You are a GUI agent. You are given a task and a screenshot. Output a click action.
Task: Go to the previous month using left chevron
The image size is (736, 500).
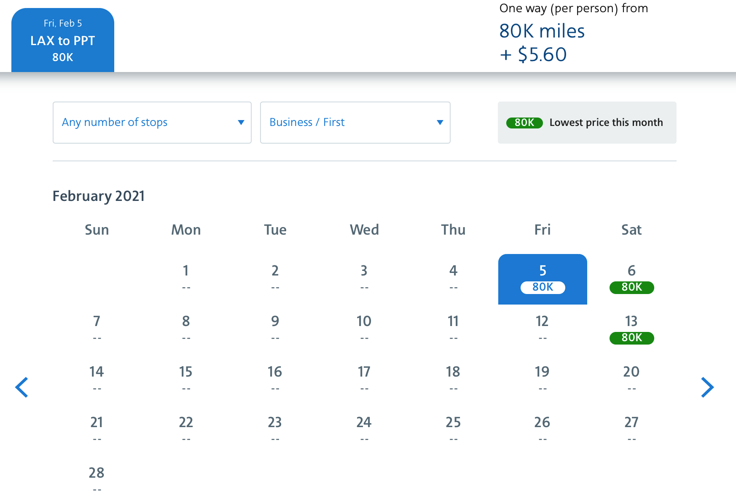22,387
